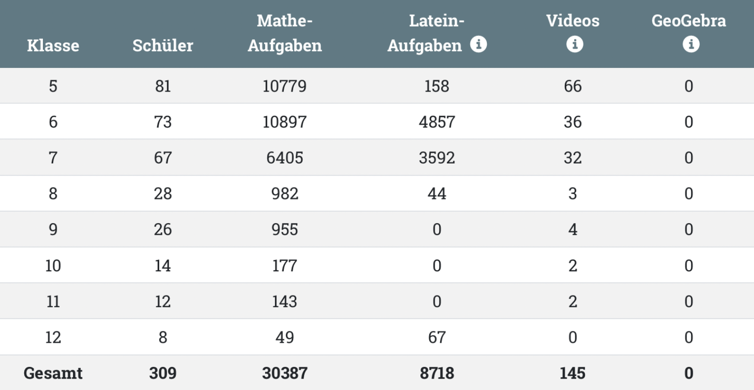Image resolution: width=754 pixels, height=390 pixels.
Task: Click total Latein-Aufgaben value 8718
Action: pyautogui.click(x=437, y=373)
